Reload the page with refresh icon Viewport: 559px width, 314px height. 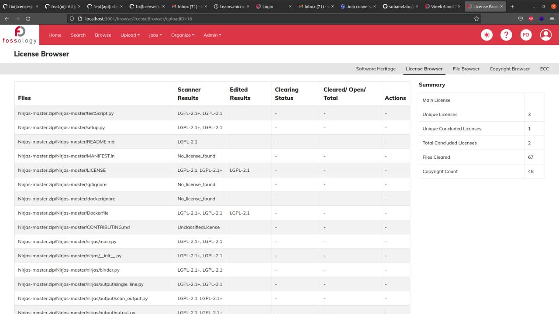[x=28, y=19]
